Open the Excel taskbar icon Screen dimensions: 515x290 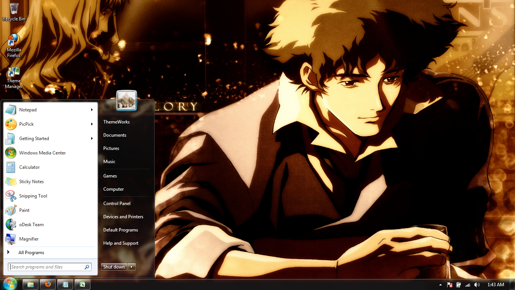tap(83, 285)
